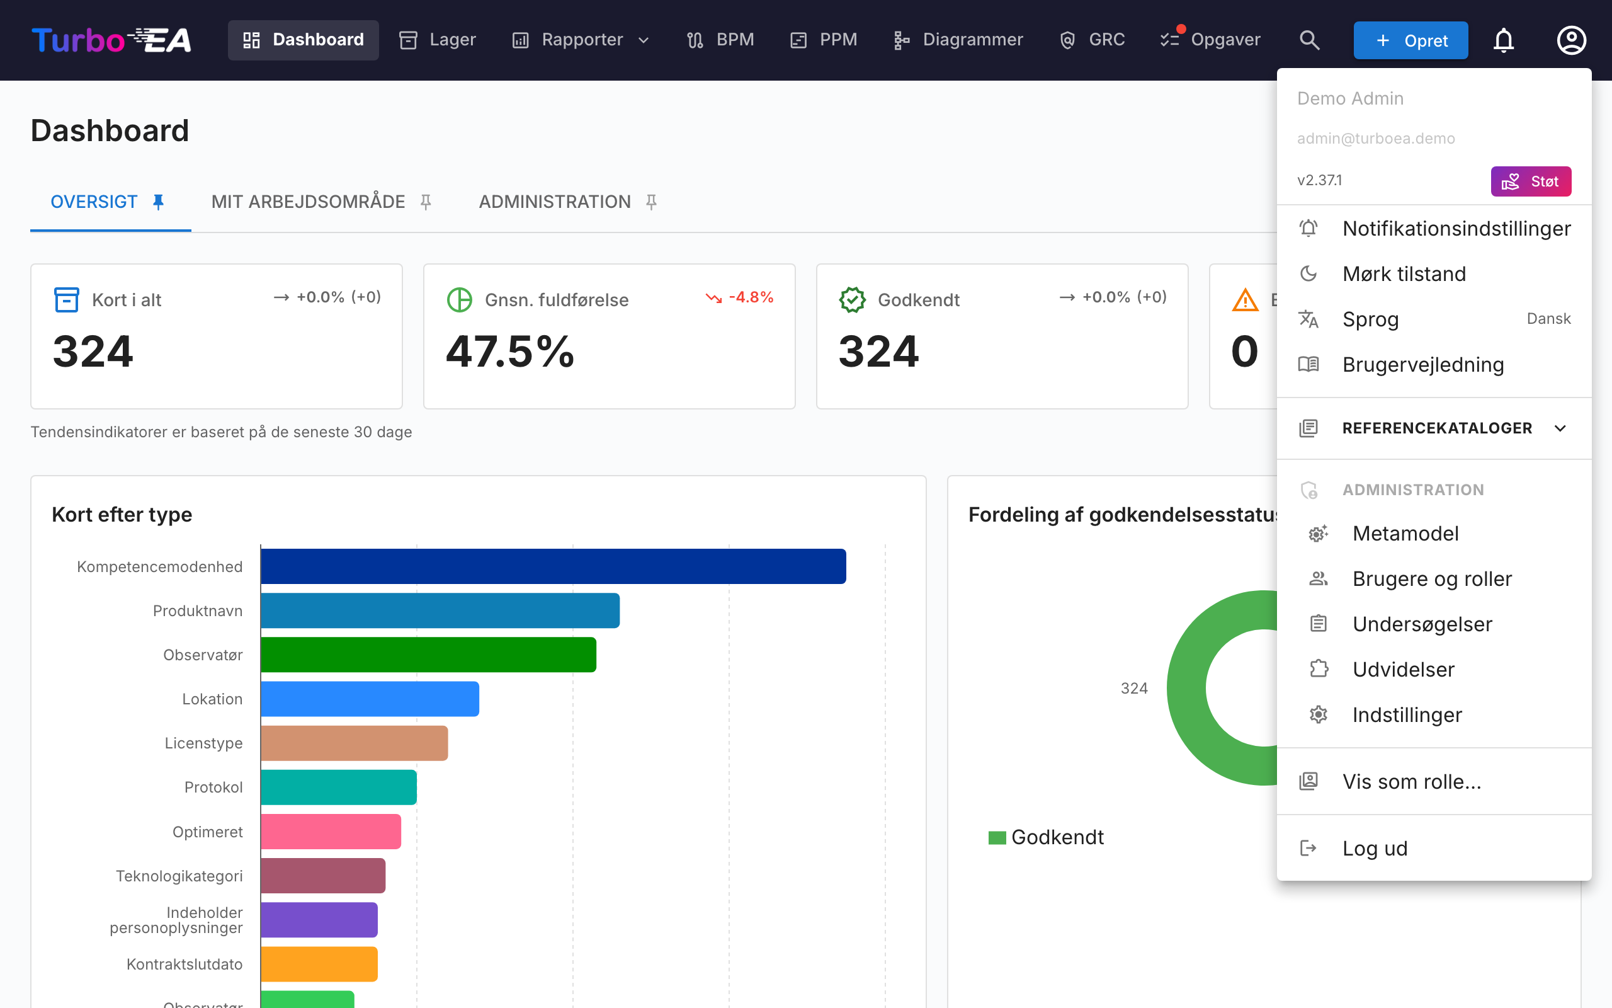Open the Lager inventory icon

click(407, 40)
